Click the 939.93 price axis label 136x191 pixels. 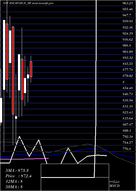click(128, 22)
